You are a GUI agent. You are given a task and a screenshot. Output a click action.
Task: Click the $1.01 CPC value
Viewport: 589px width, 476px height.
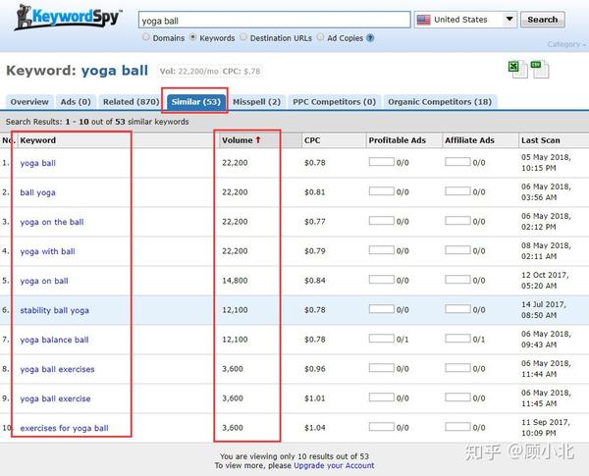click(315, 398)
